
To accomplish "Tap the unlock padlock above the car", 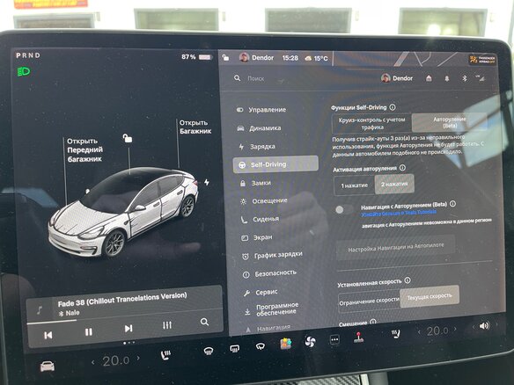I will 128,138.
